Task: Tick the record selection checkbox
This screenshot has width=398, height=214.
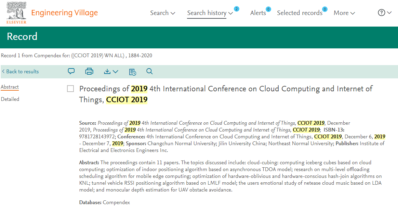Action: [x=70, y=89]
